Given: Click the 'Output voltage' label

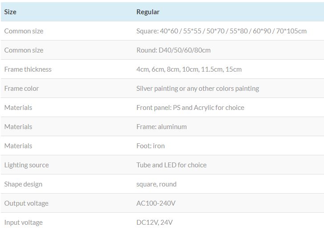Looking at the screenshot, I should pyautogui.click(x=26, y=203).
